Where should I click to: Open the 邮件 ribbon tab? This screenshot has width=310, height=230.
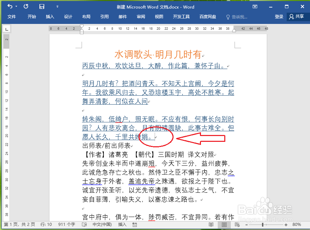[122, 16]
